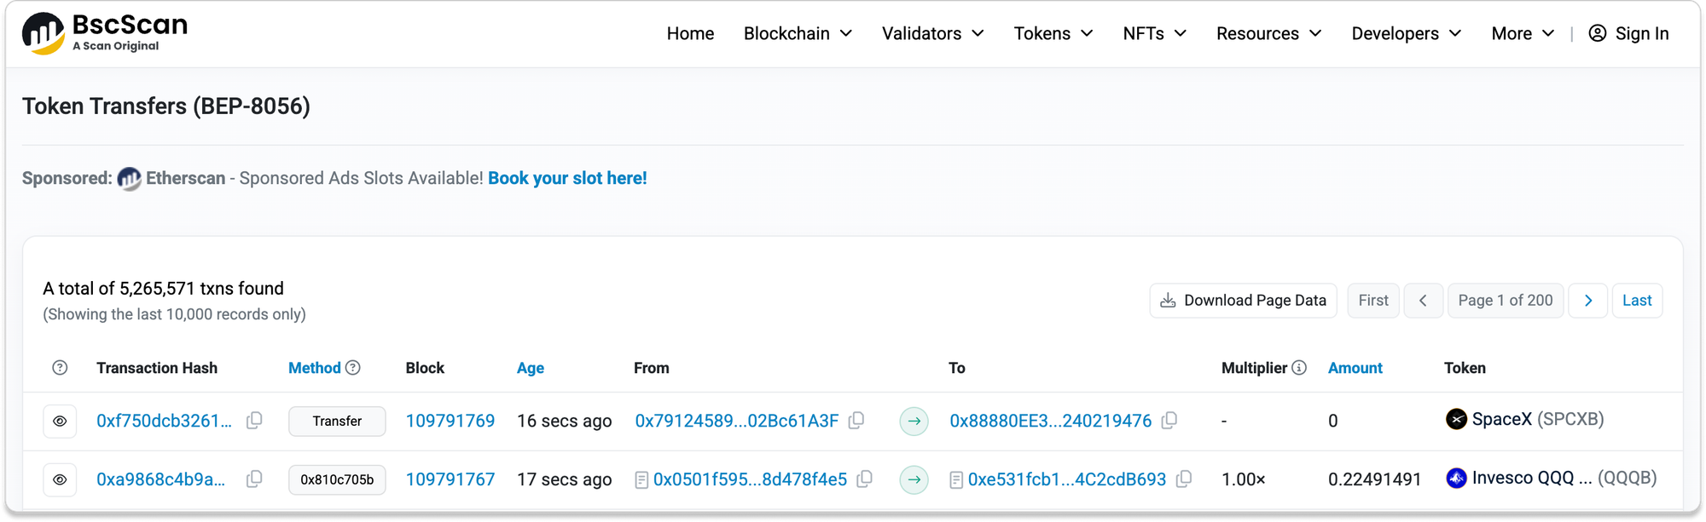Expand the NFTs menu
Screen dimensions: 1706x522
pos(1155,33)
